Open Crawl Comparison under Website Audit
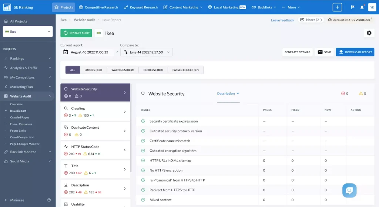This screenshot has height=207, width=379. pos(22,137)
